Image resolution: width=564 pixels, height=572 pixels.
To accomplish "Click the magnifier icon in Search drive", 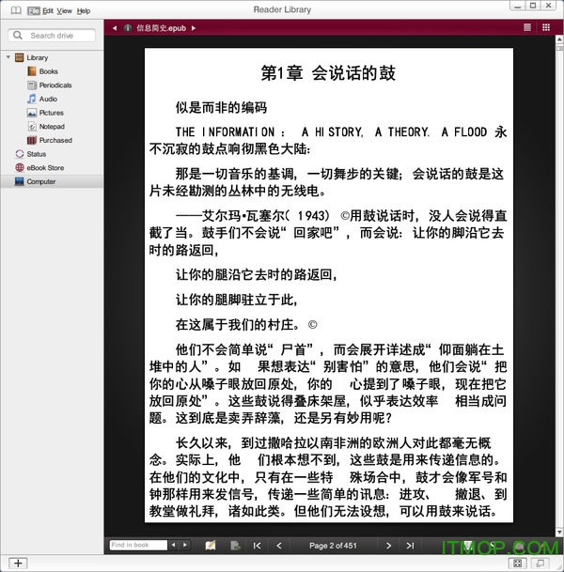I will point(18,36).
